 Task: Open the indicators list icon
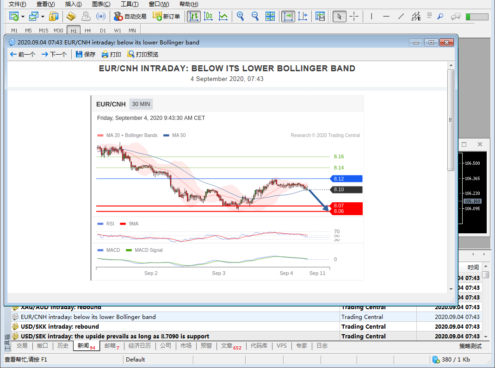coord(320,16)
